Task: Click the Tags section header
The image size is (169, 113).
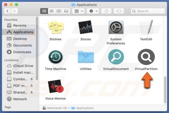Action: tap(8, 107)
